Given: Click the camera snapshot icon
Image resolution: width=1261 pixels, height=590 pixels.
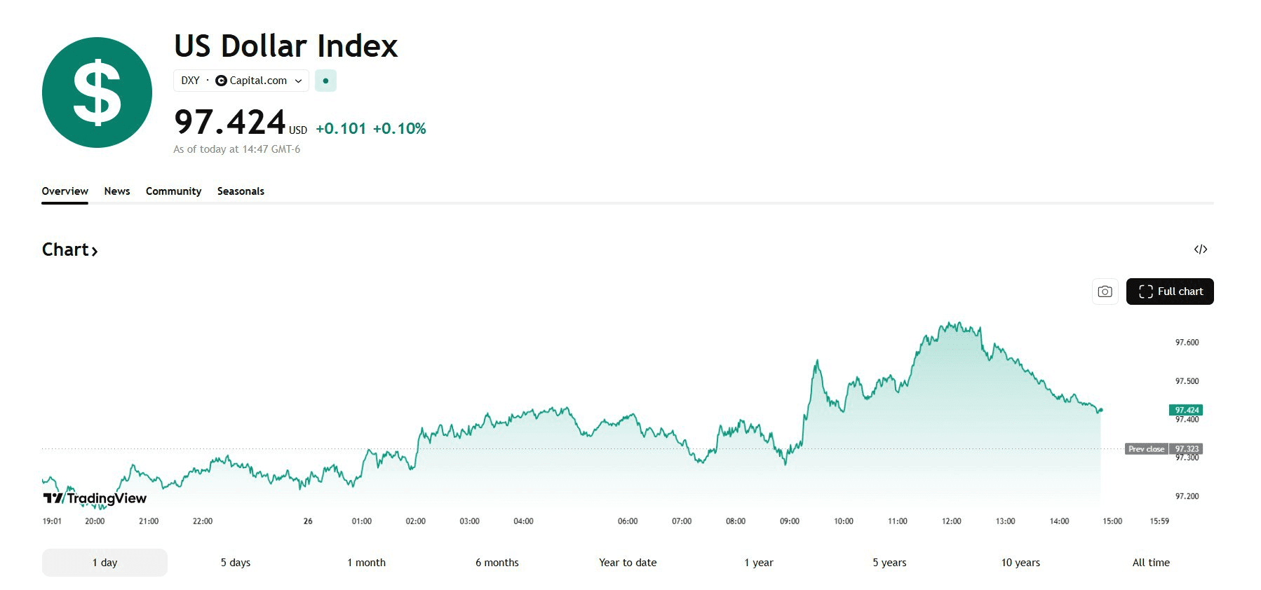Looking at the screenshot, I should pyautogui.click(x=1105, y=291).
